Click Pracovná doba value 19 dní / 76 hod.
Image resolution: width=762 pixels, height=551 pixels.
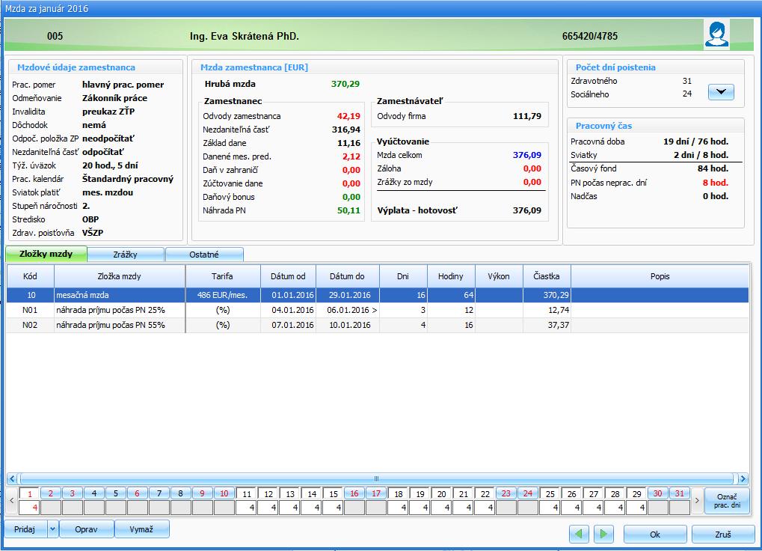tap(695, 141)
